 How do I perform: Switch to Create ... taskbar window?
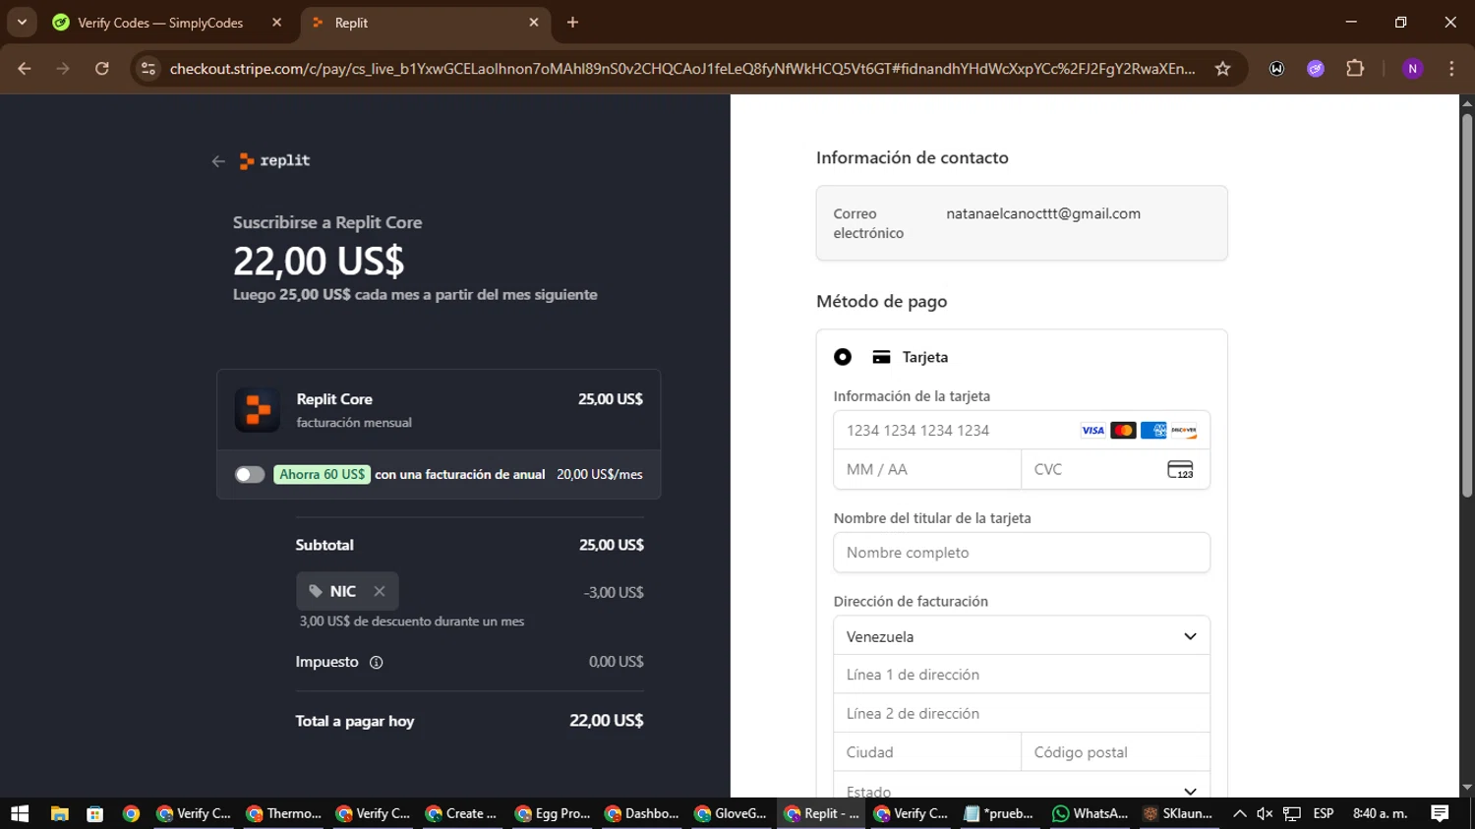pos(463,813)
